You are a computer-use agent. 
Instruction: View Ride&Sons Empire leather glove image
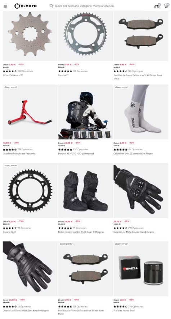pyautogui.click(x=30, y=269)
